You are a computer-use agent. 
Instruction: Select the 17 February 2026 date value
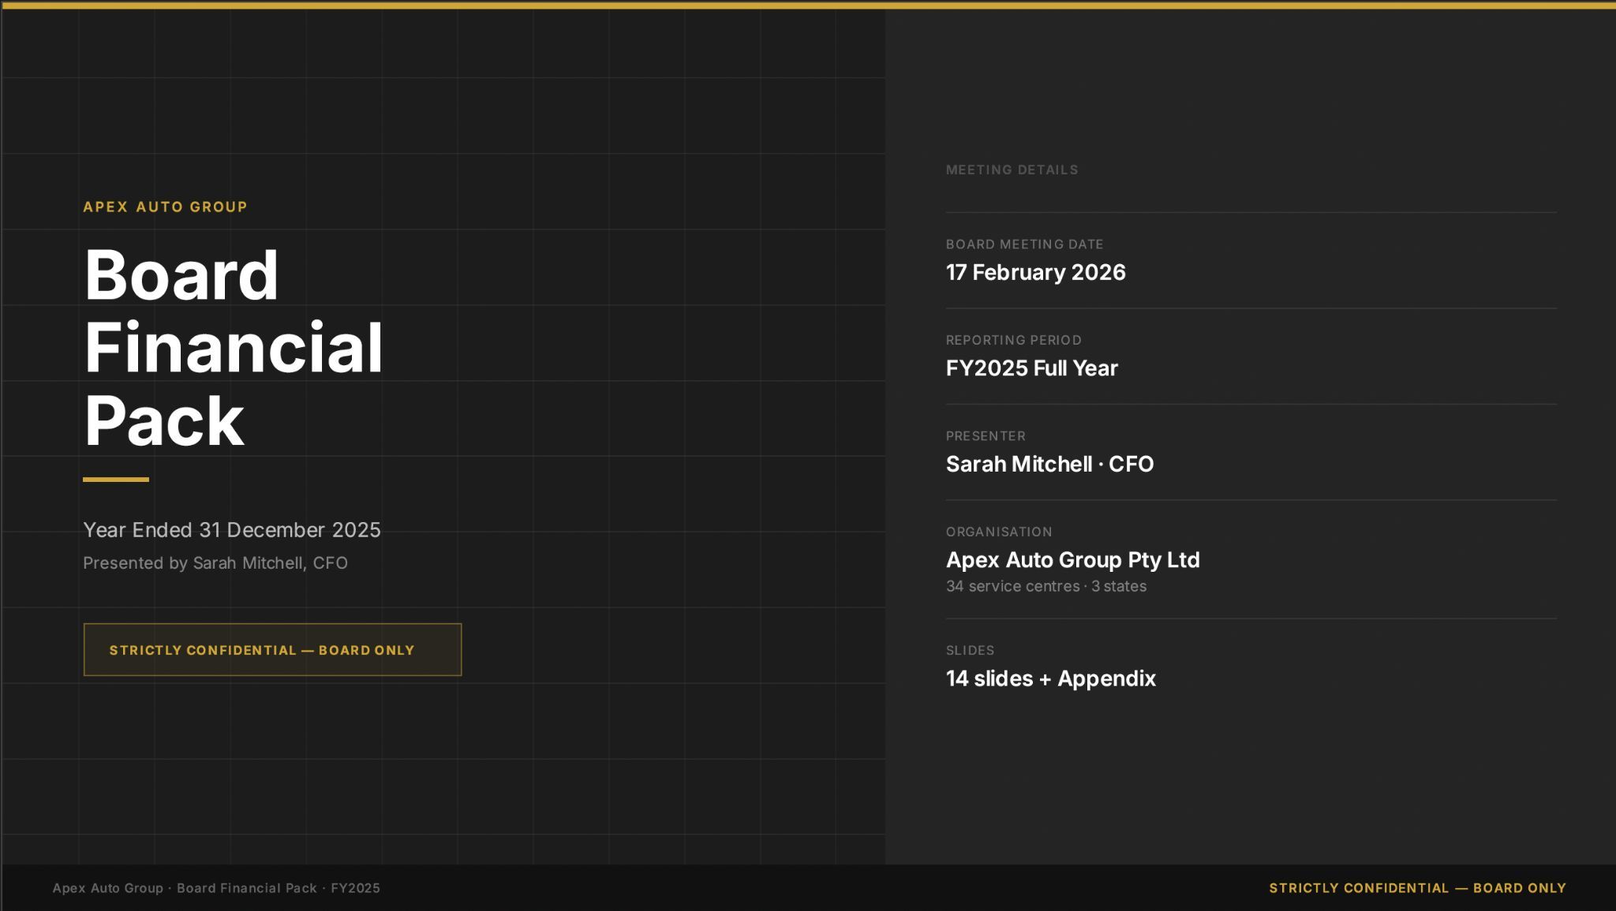click(x=1035, y=272)
